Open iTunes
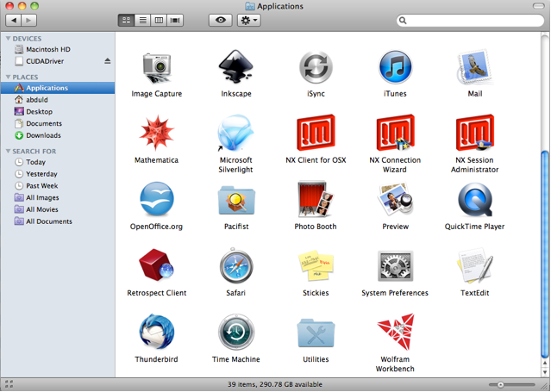 [x=395, y=67]
